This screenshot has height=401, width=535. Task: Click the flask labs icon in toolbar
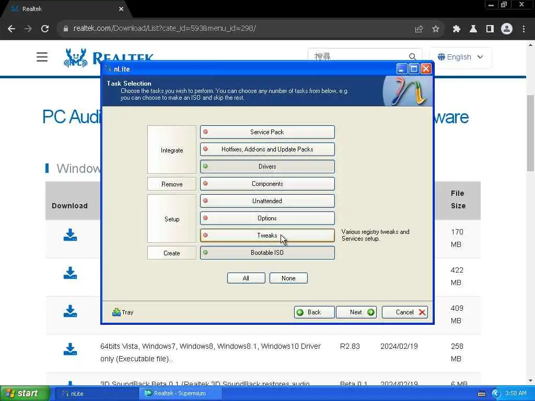pyautogui.click(x=473, y=29)
